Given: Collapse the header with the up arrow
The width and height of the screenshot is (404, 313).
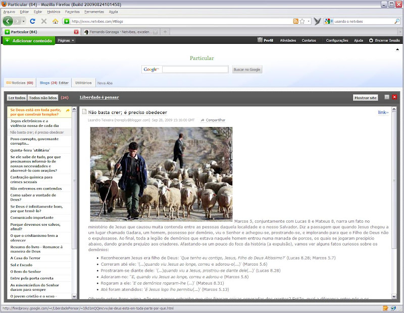Looking at the screenshot, I should click(397, 49).
